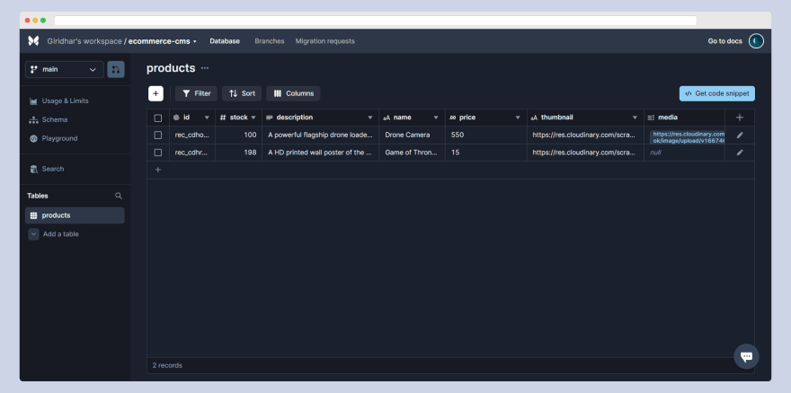Click the Columns bars icon
The height and width of the screenshot is (393, 791).
[x=278, y=93]
